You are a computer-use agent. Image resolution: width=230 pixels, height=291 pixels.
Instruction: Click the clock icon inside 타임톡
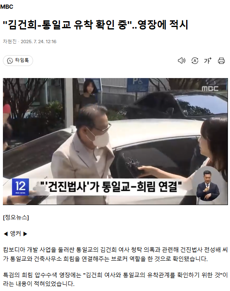click(10, 61)
